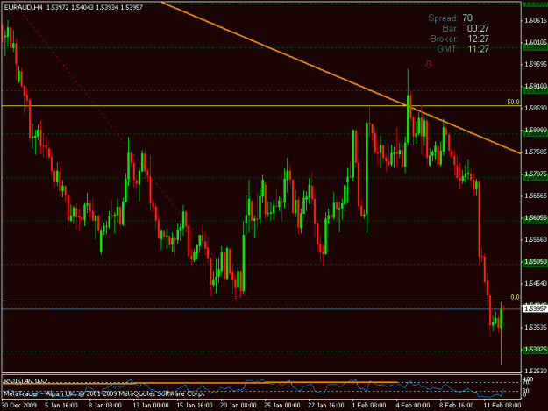Click the 1.52530 price axis label
548x411 pixels.
535,371
